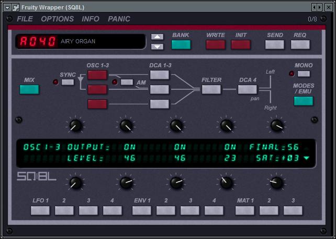
Task: Click the first lower knob beside SQ8L logo
Action: 76,183
